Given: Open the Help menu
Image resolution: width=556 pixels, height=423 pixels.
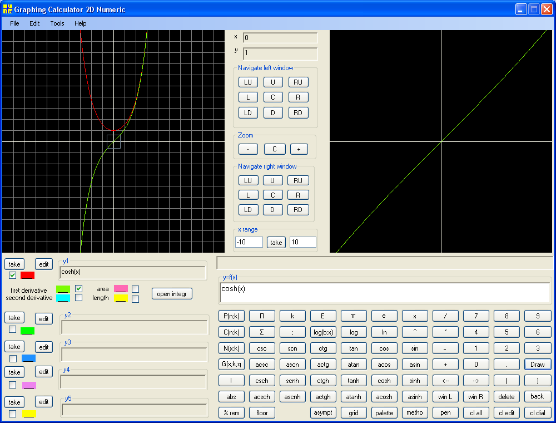Looking at the screenshot, I should click(x=81, y=23).
